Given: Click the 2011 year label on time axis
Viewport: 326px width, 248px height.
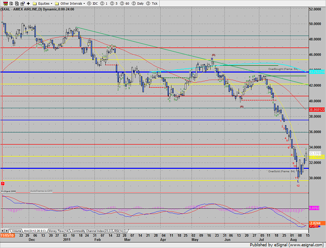Looking at the screenshot, I should point(67,240).
